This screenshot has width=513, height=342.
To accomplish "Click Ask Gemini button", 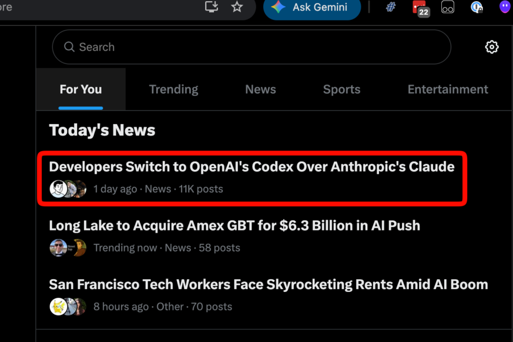I will (x=312, y=8).
